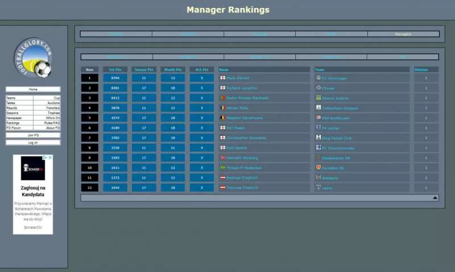Click Thiago P Hodecker's Brazil flag icon

click(x=222, y=167)
